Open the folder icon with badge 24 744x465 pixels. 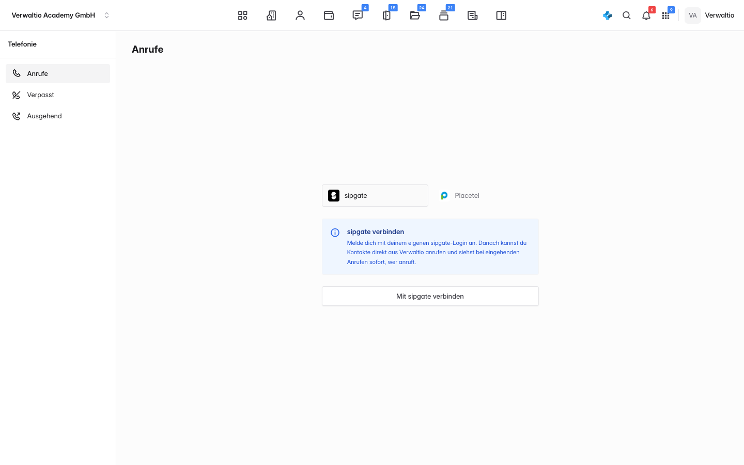[415, 16]
